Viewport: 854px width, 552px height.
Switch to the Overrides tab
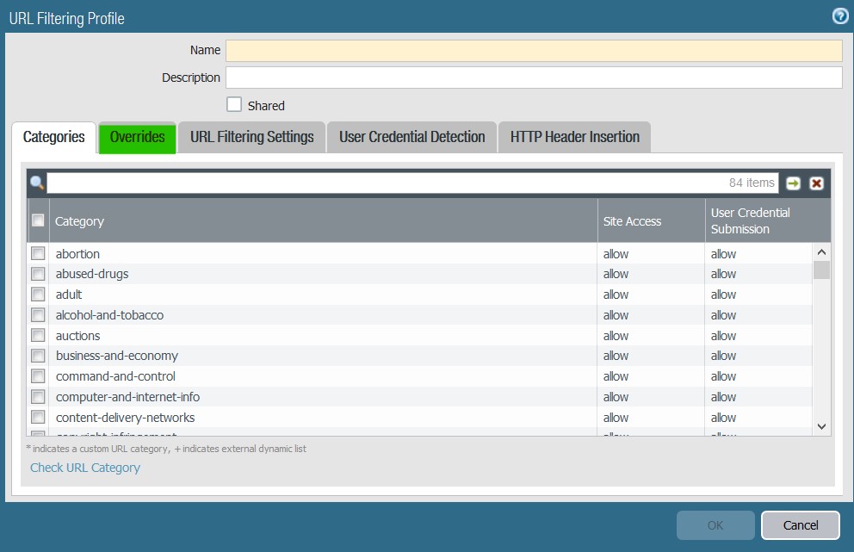(137, 137)
